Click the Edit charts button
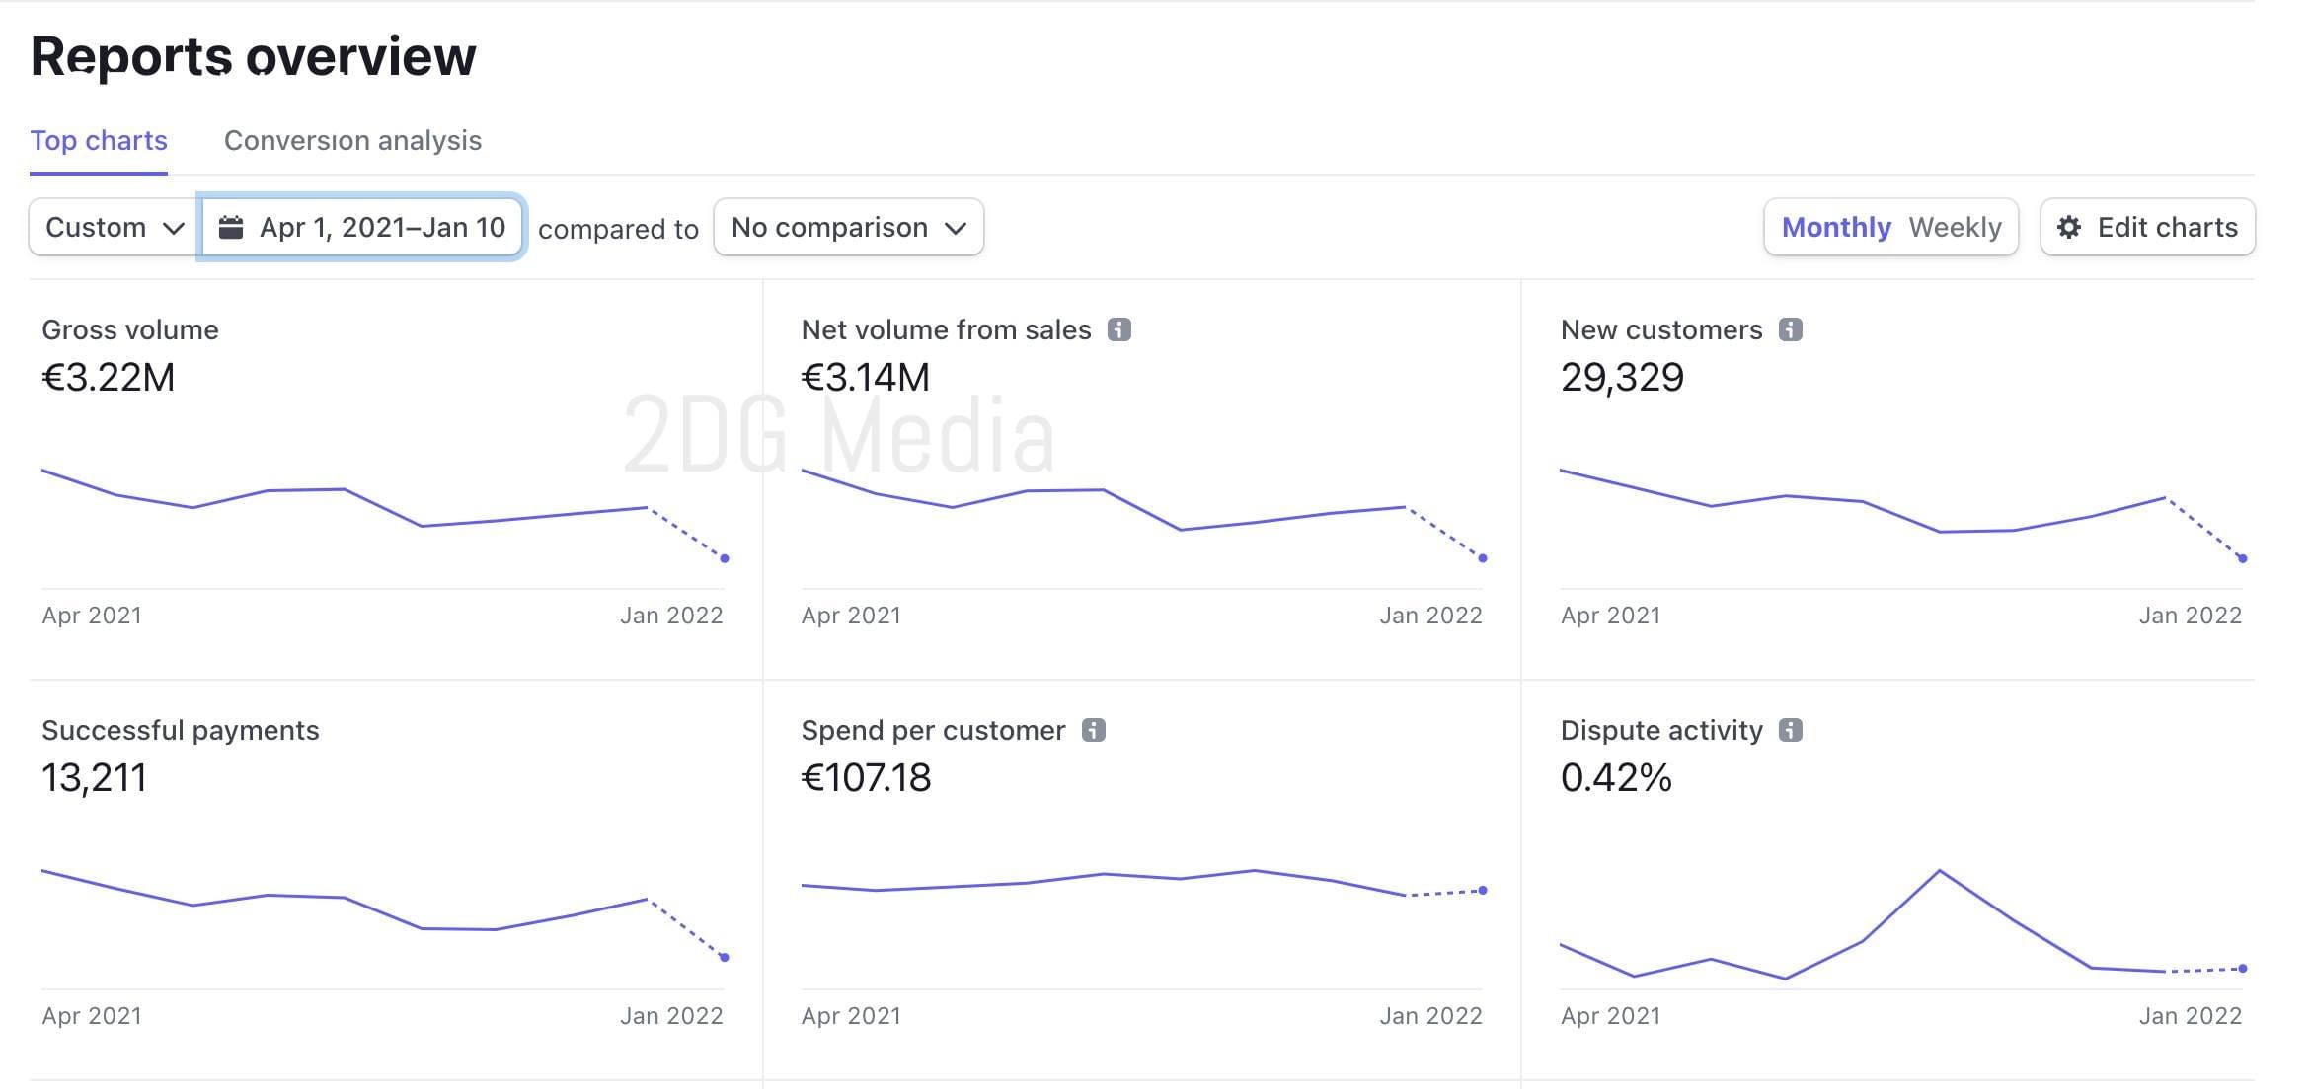This screenshot has height=1089, width=2310. click(2147, 227)
